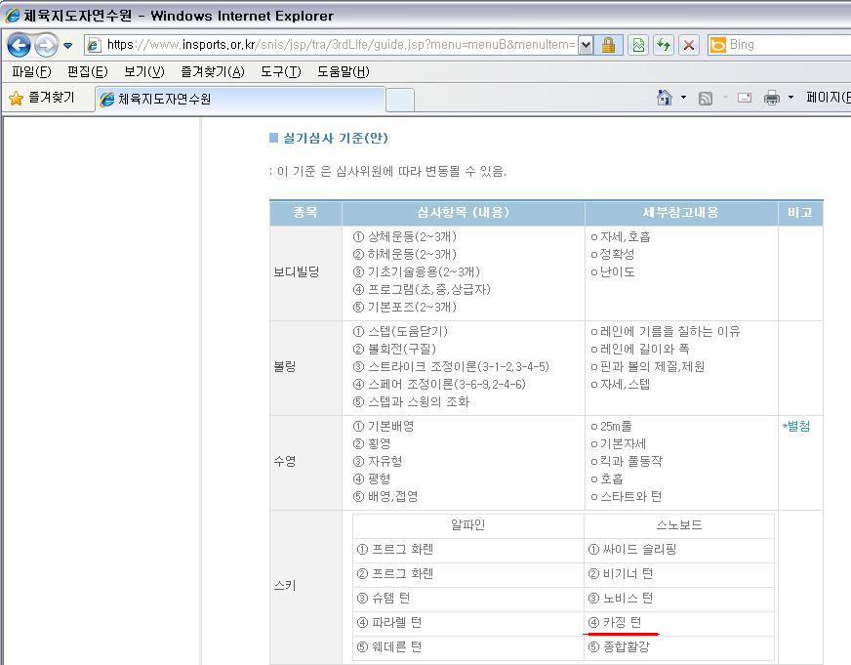Open the 즐겨찾기(A) menu in menu bar
The width and height of the screenshot is (851, 665).
(x=212, y=71)
